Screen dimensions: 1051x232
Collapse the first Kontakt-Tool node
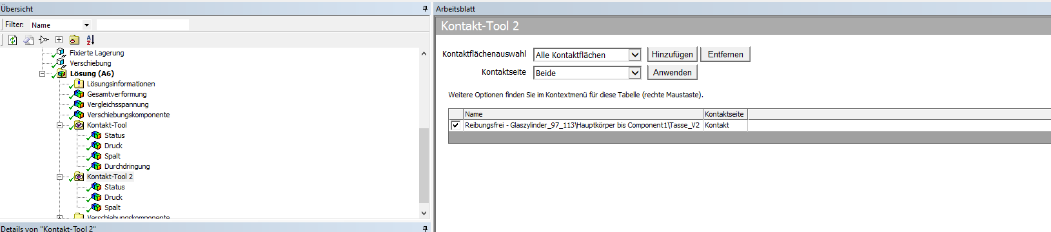pyautogui.click(x=59, y=125)
